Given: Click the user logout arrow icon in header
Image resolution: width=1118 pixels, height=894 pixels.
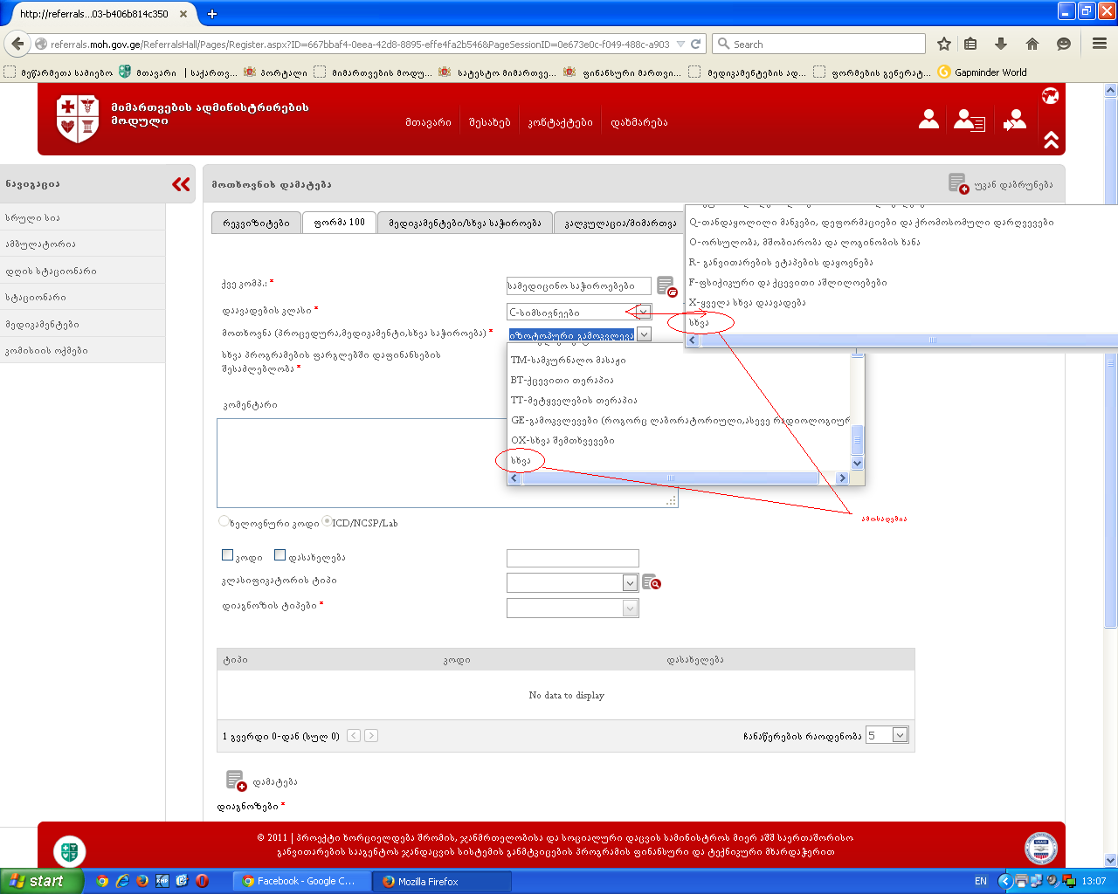Looking at the screenshot, I should point(1015,120).
